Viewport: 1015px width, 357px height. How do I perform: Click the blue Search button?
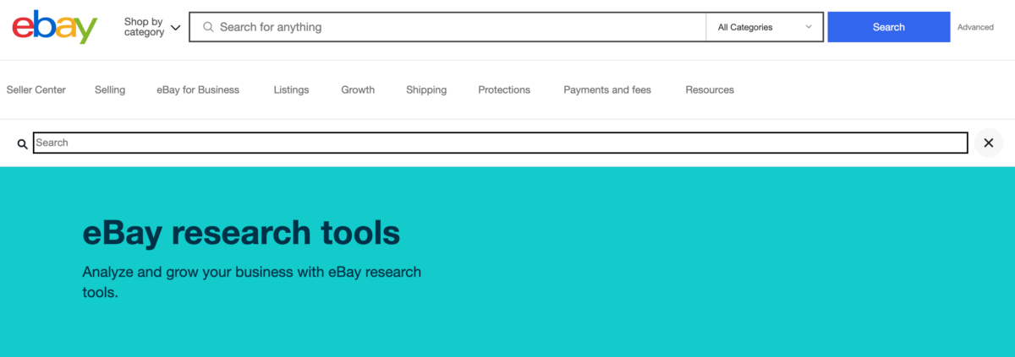point(889,27)
